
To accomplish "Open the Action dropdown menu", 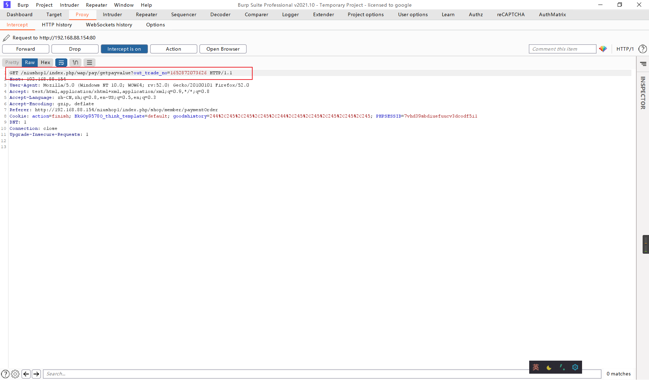I will pyautogui.click(x=174, y=49).
